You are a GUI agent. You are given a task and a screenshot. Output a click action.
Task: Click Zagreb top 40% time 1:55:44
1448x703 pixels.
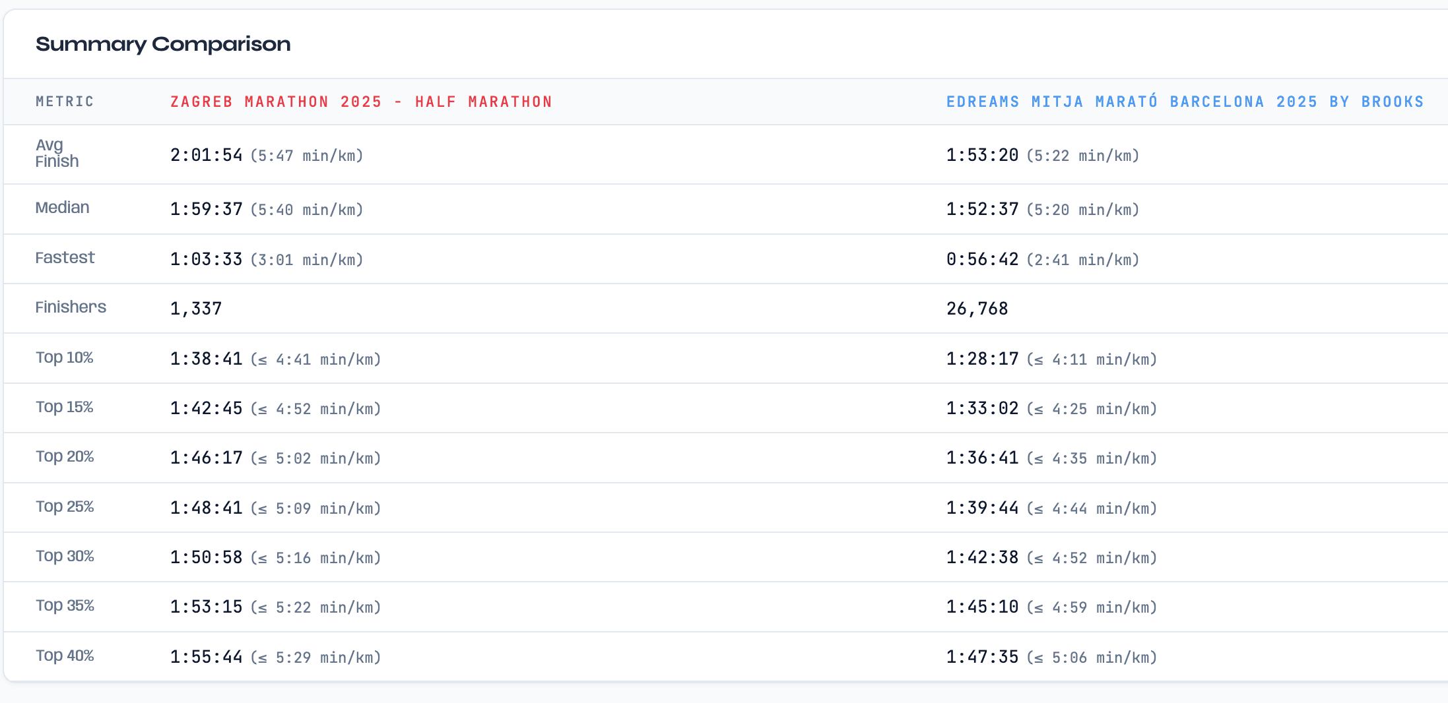(207, 657)
